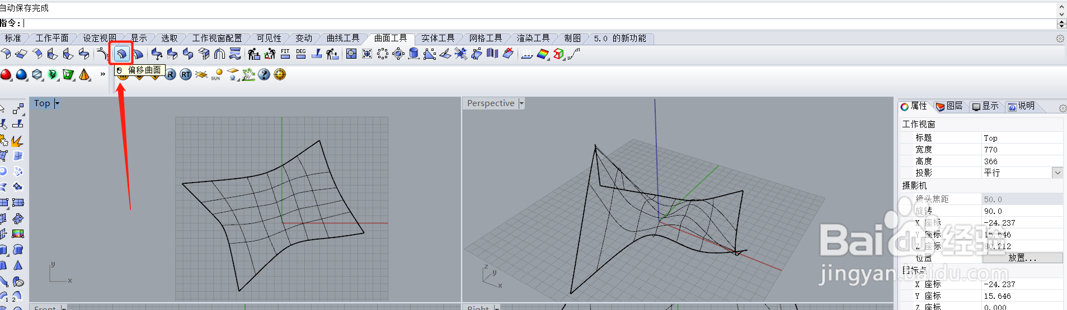Click the landscape tree render icon
1067x310 pixels.
pyautogui.click(x=248, y=74)
